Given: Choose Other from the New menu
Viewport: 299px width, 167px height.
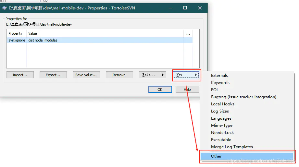Looking at the screenshot, I should point(247,156).
